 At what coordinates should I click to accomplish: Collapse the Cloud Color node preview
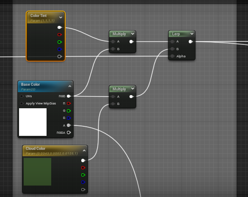pyautogui.click(x=84, y=151)
